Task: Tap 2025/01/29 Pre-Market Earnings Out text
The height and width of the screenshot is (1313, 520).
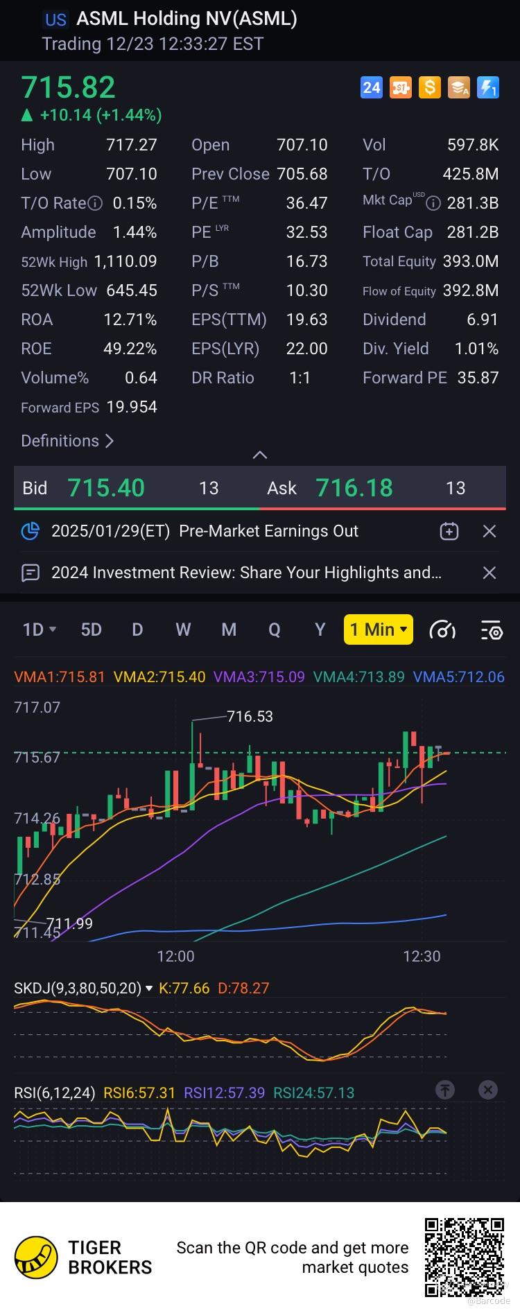Action: coord(205,531)
